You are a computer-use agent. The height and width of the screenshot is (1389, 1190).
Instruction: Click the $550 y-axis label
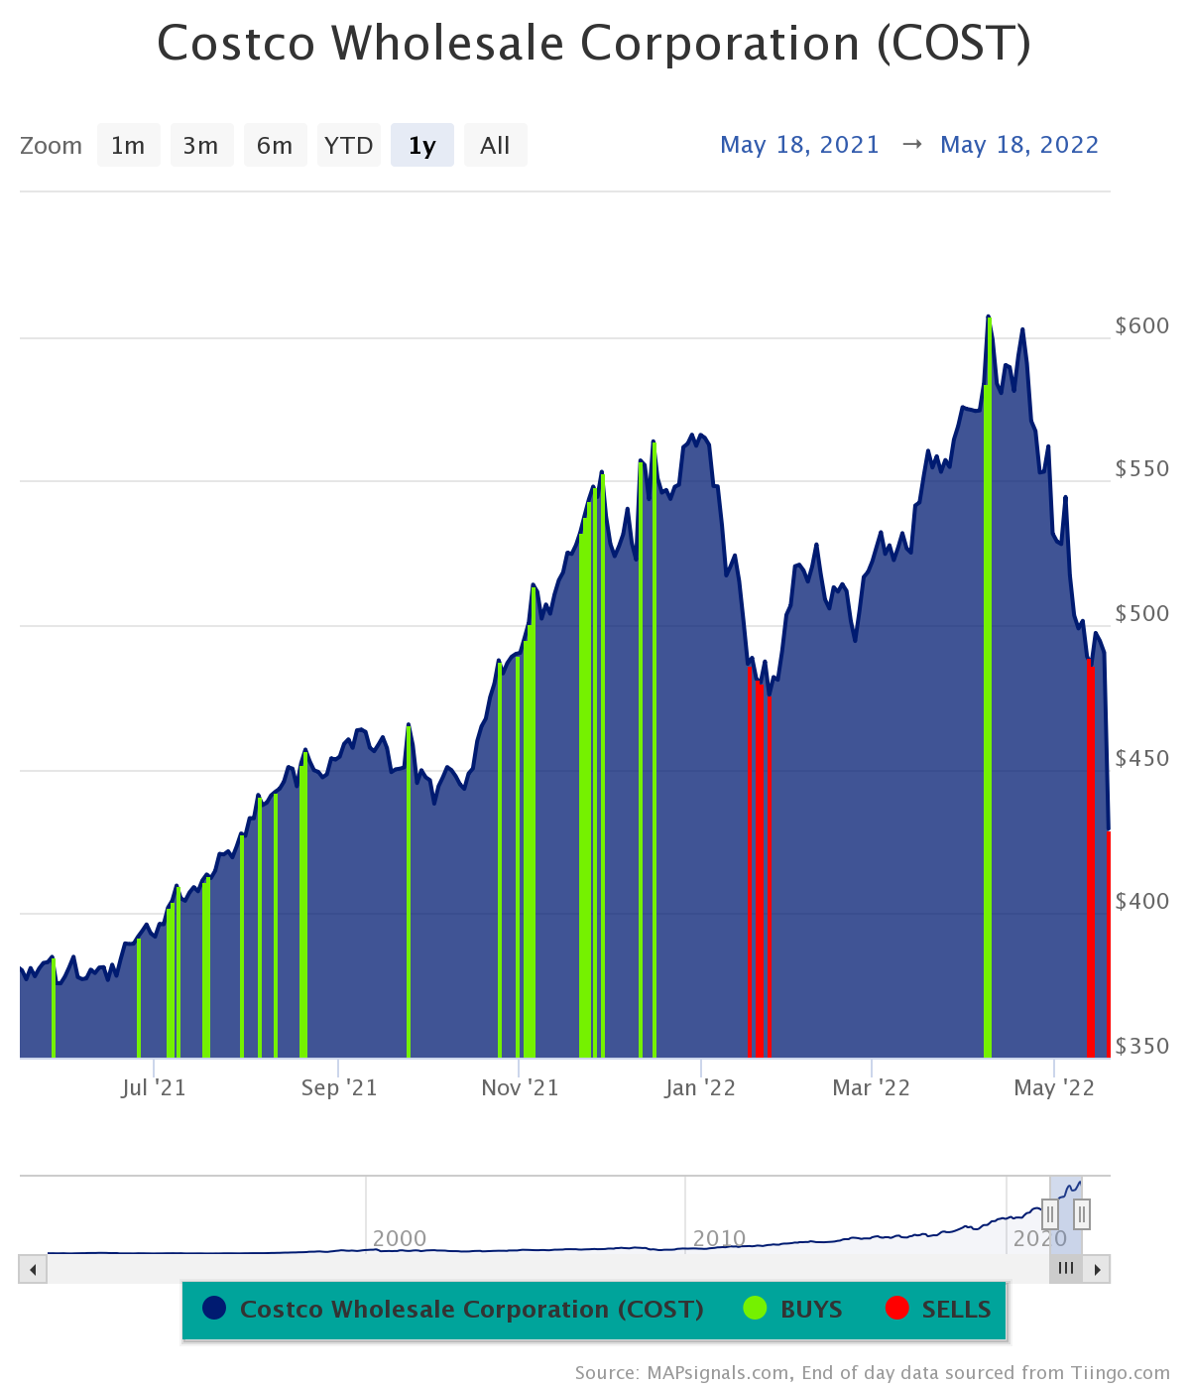[1142, 468]
